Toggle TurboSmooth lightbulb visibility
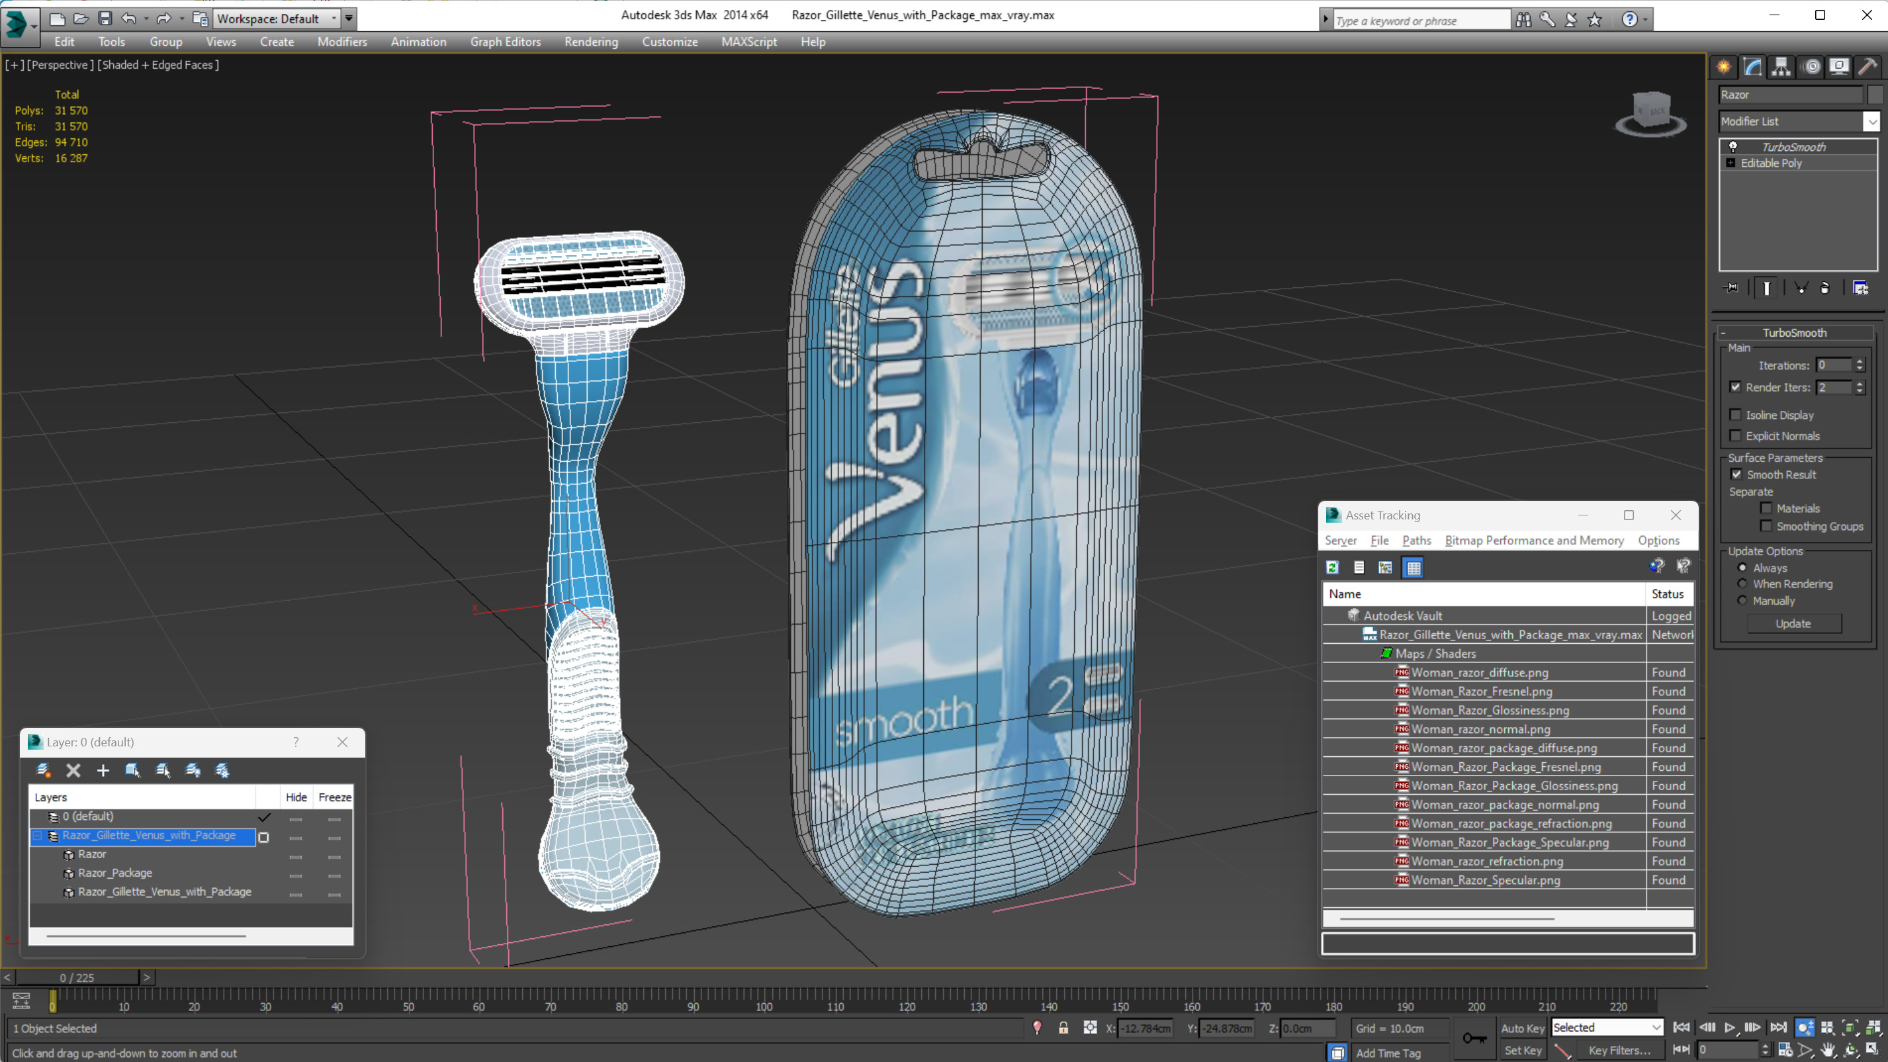This screenshot has height=1062, width=1888. [1733, 147]
